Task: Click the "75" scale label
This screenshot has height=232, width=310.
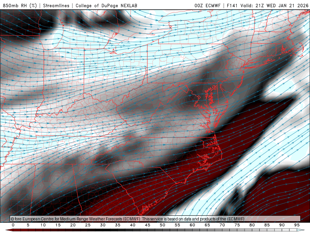Action: [x=237, y=225]
